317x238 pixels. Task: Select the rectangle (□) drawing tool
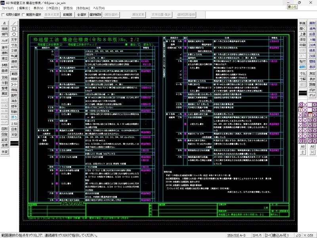14,29
